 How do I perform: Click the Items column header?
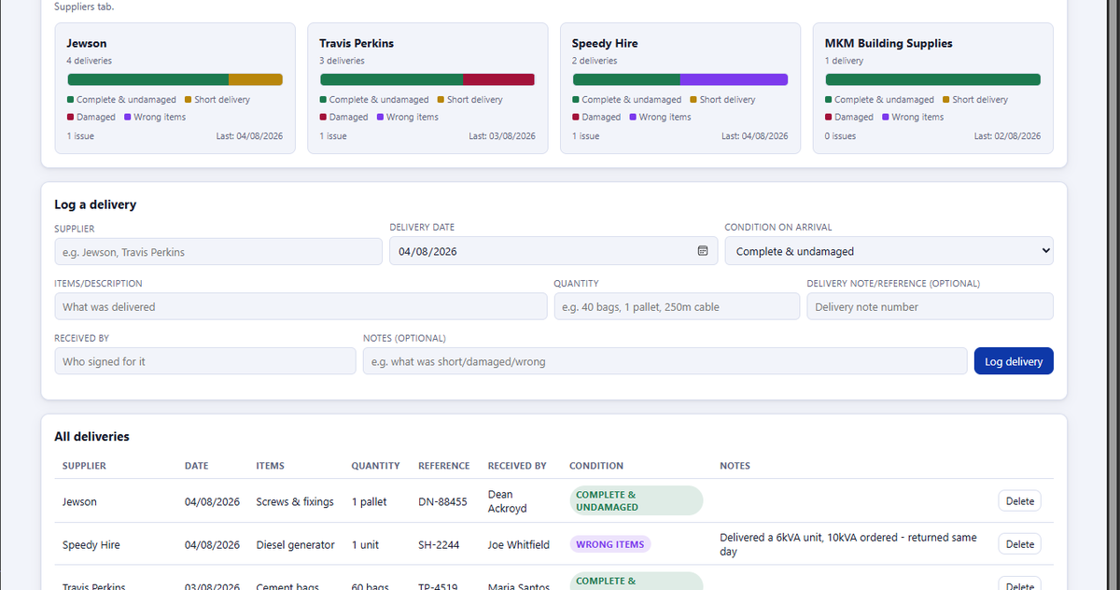(271, 466)
